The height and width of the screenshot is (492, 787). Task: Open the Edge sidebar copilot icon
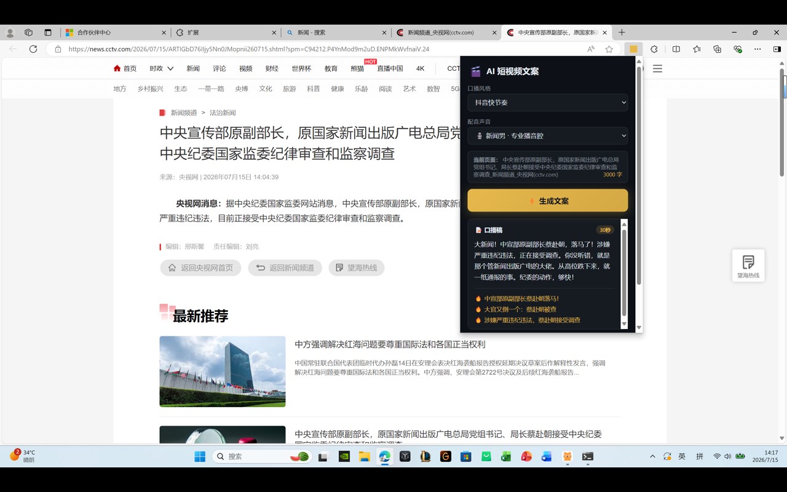point(777,49)
